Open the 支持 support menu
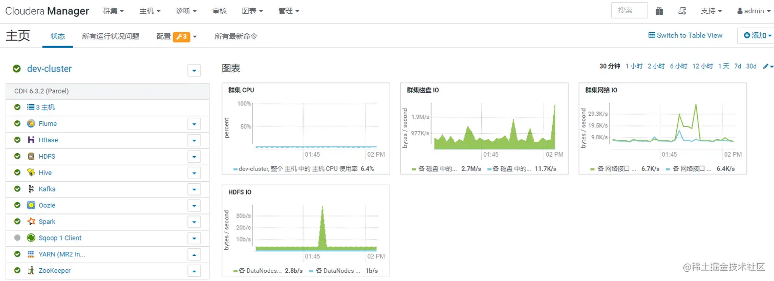This screenshot has width=774, height=281. 711,11
